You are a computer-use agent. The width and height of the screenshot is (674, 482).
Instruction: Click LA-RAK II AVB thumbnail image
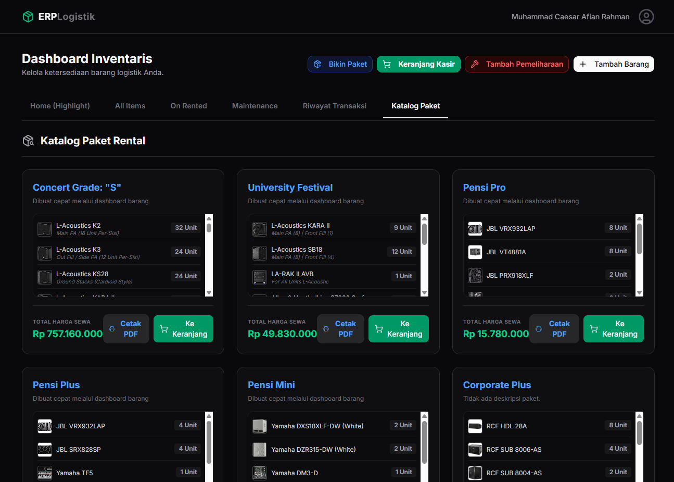(x=260, y=277)
